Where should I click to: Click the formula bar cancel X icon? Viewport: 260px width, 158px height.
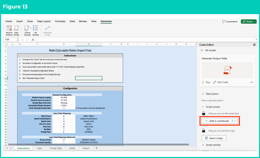pos(22,40)
